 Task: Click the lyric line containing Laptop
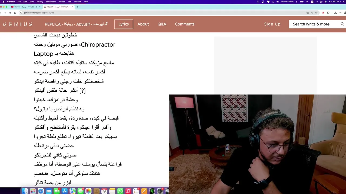coord(54,54)
